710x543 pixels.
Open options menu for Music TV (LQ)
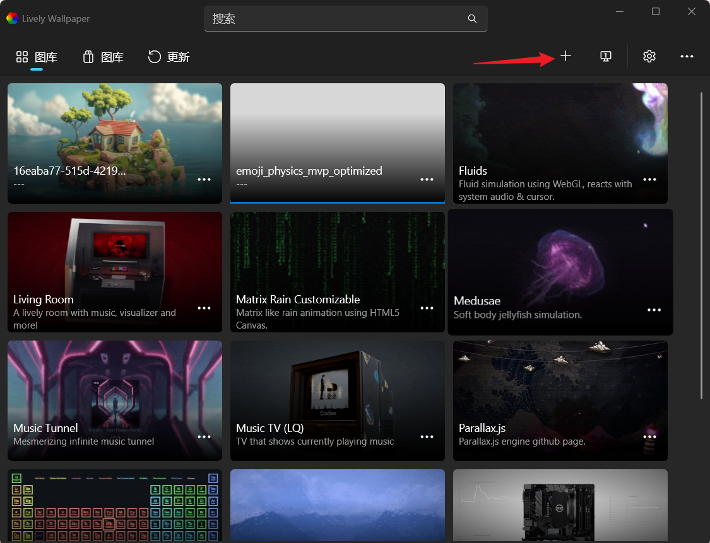(x=427, y=436)
